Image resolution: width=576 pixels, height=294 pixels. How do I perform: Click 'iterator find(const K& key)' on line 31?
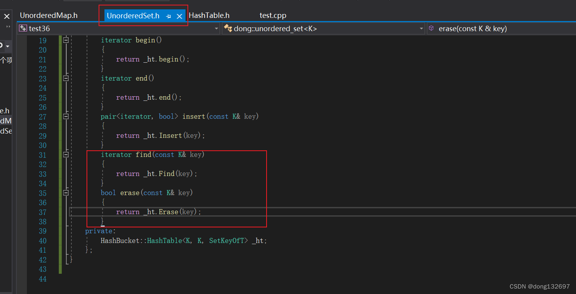click(x=153, y=155)
